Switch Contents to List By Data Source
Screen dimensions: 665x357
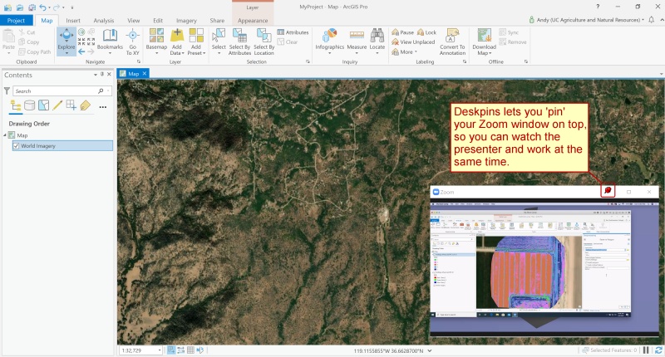point(29,105)
